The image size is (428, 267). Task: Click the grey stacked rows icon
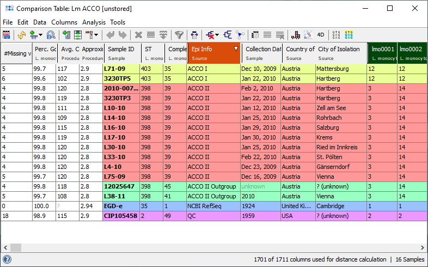click(151, 35)
